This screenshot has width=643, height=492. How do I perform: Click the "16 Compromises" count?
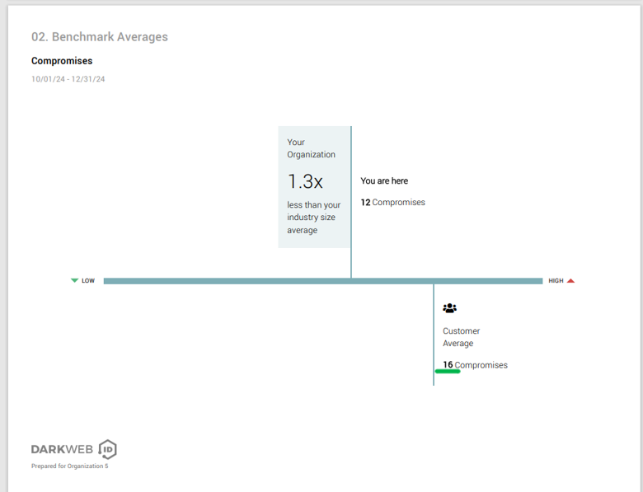475,365
